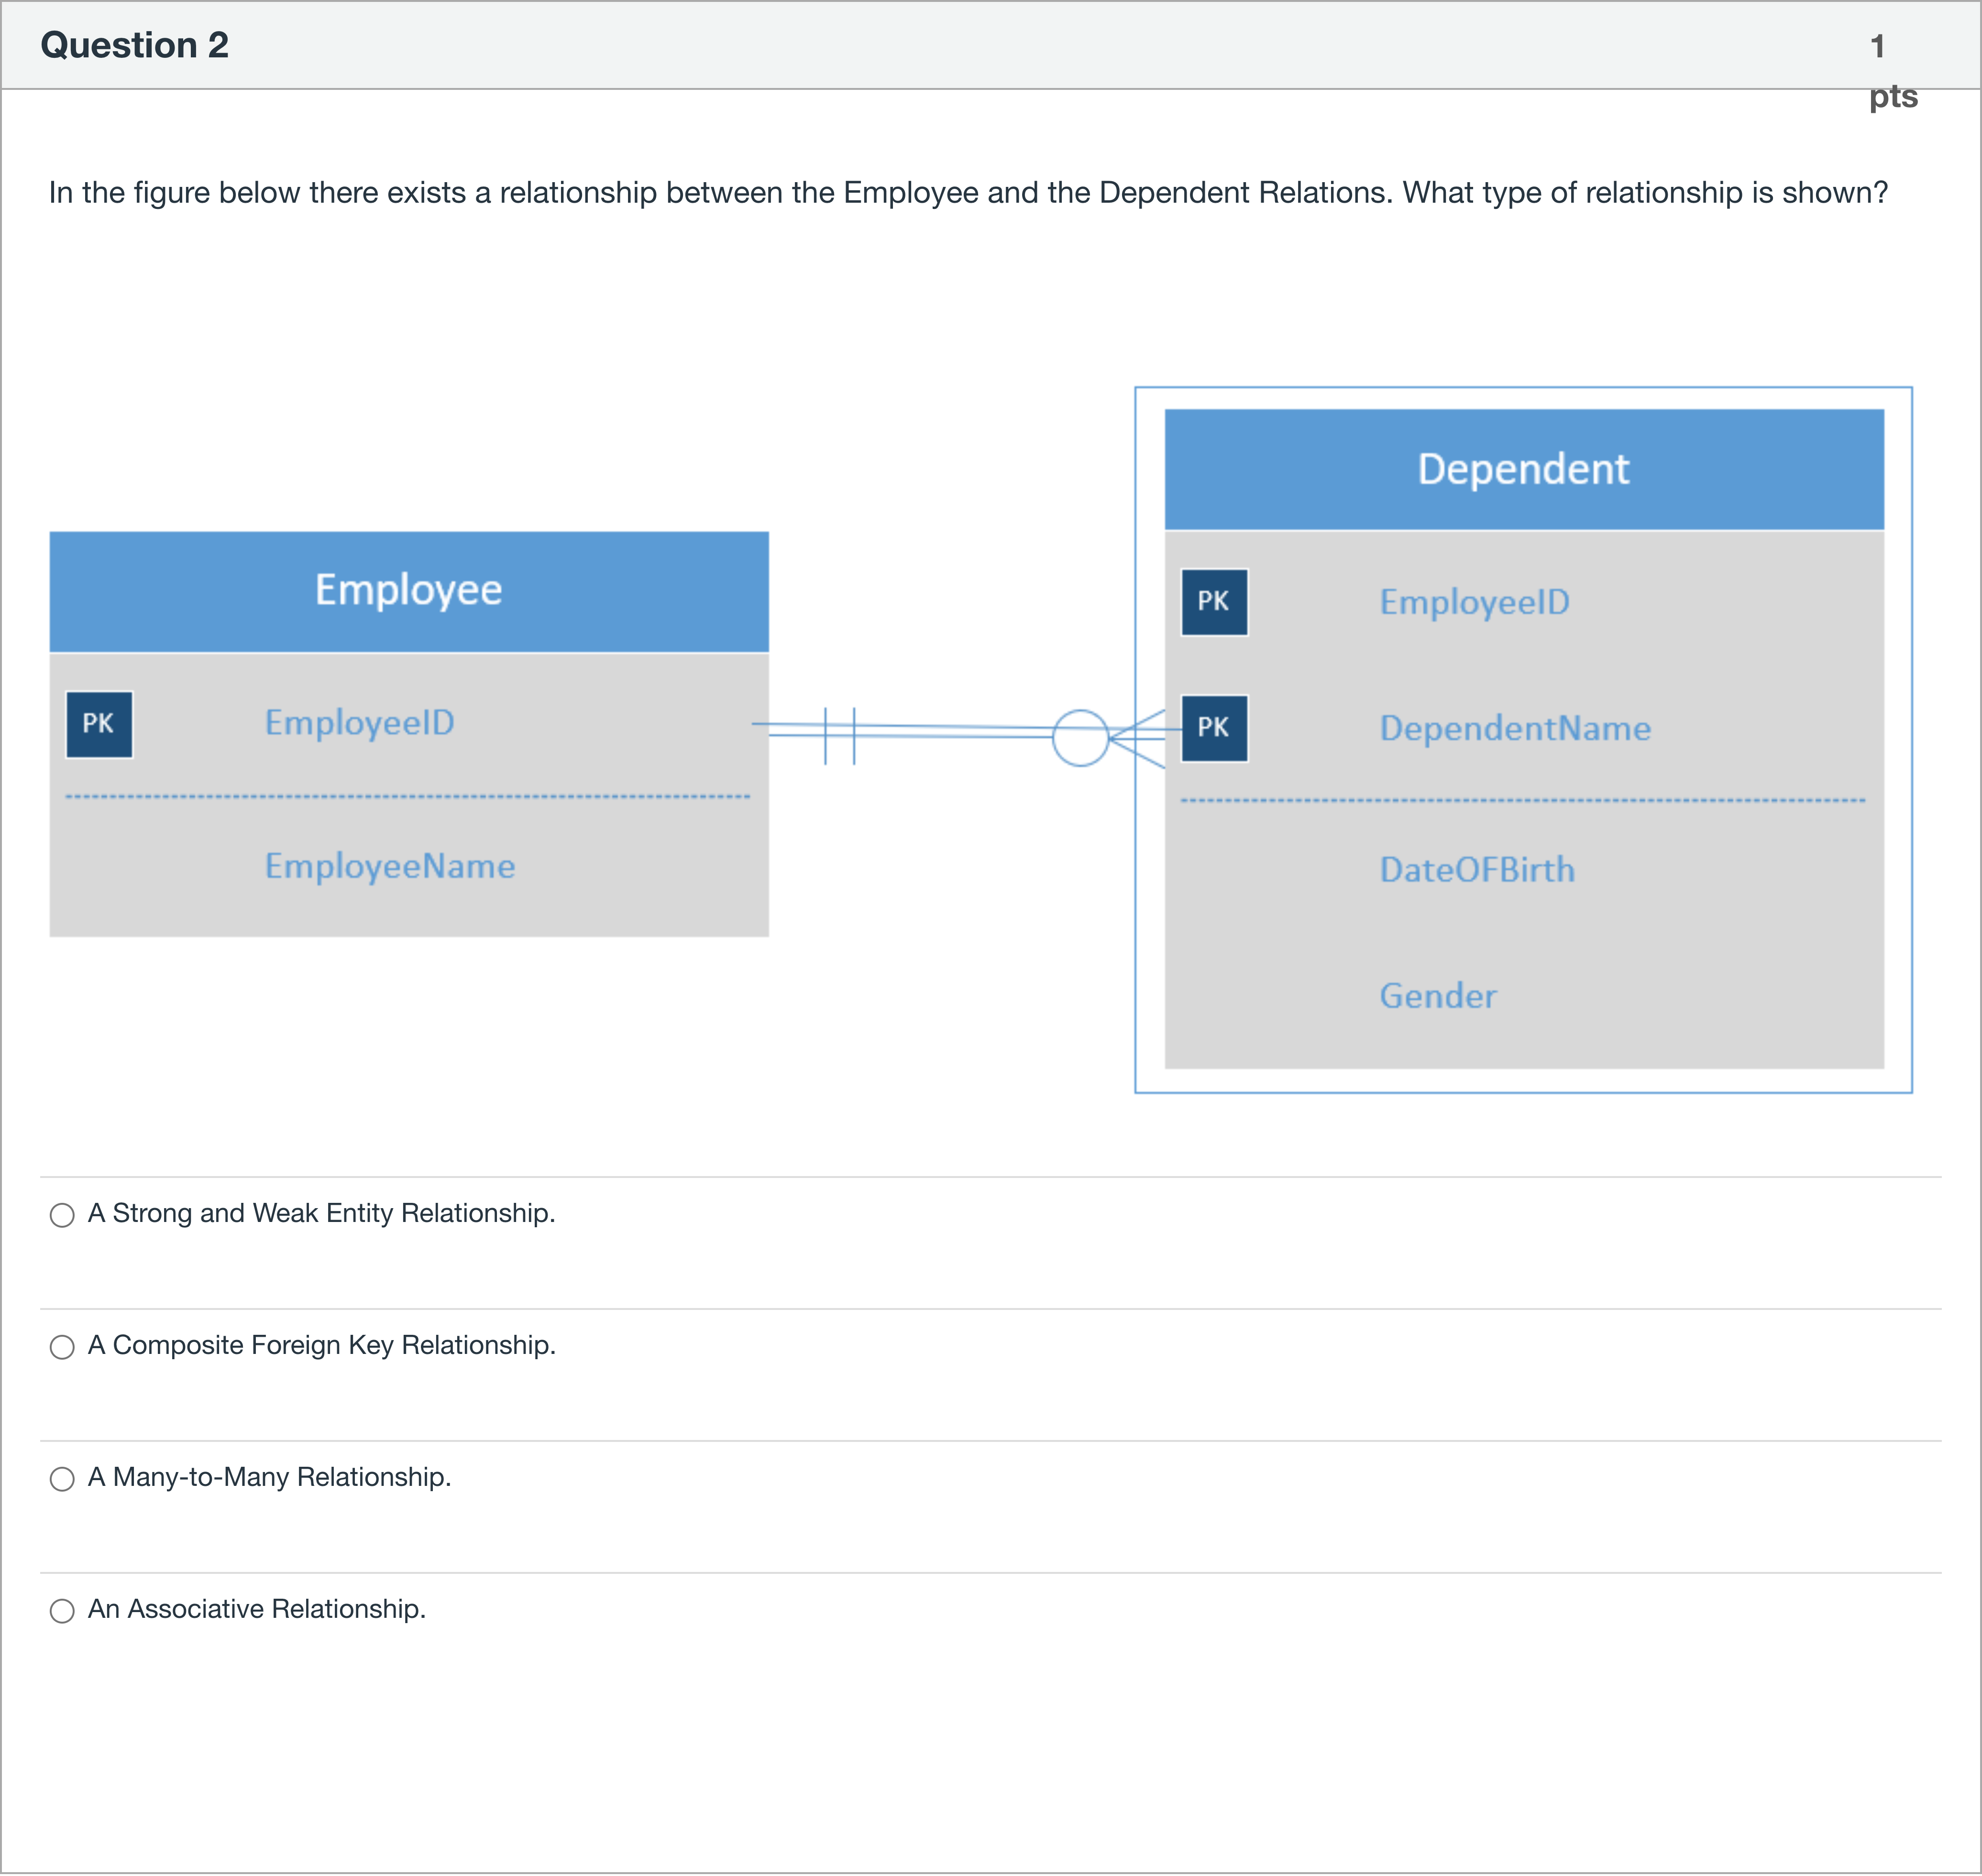
Task: Click the optional circle on the relationship line
Action: pyautogui.click(x=1080, y=738)
